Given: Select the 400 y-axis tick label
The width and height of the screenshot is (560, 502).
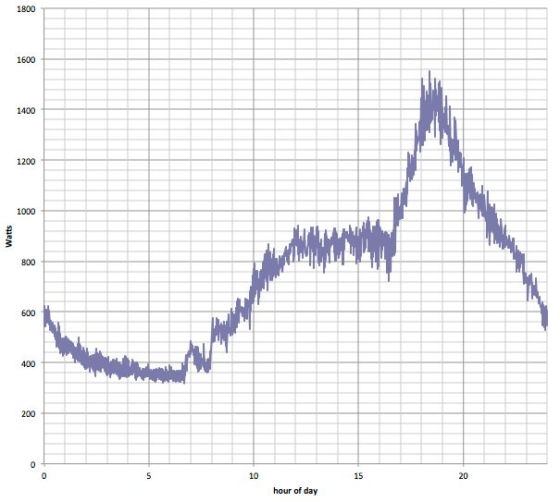Looking at the screenshot, I should tap(28, 363).
